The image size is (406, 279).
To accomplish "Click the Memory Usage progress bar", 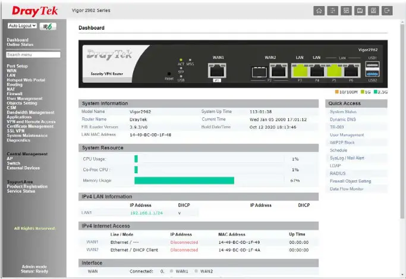I will click(x=209, y=181).
